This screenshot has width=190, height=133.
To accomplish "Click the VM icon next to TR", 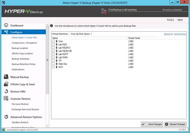I will click(57, 61).
